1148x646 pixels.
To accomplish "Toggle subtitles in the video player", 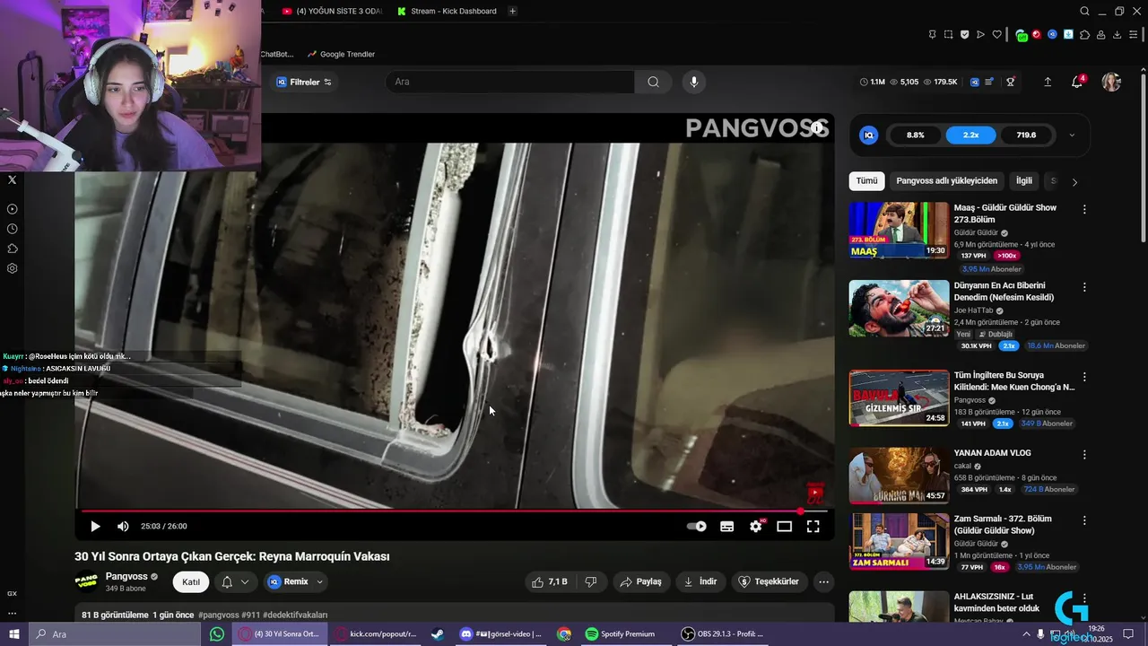I will pyautogui.click(x=727, y=527).
